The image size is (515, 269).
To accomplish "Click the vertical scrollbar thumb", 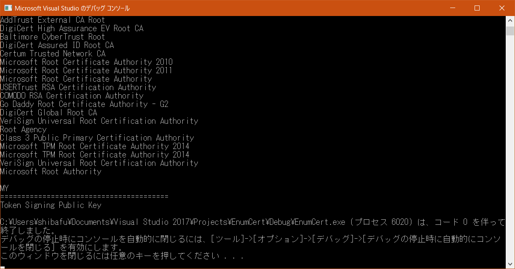I will click(x=510, y=31).
